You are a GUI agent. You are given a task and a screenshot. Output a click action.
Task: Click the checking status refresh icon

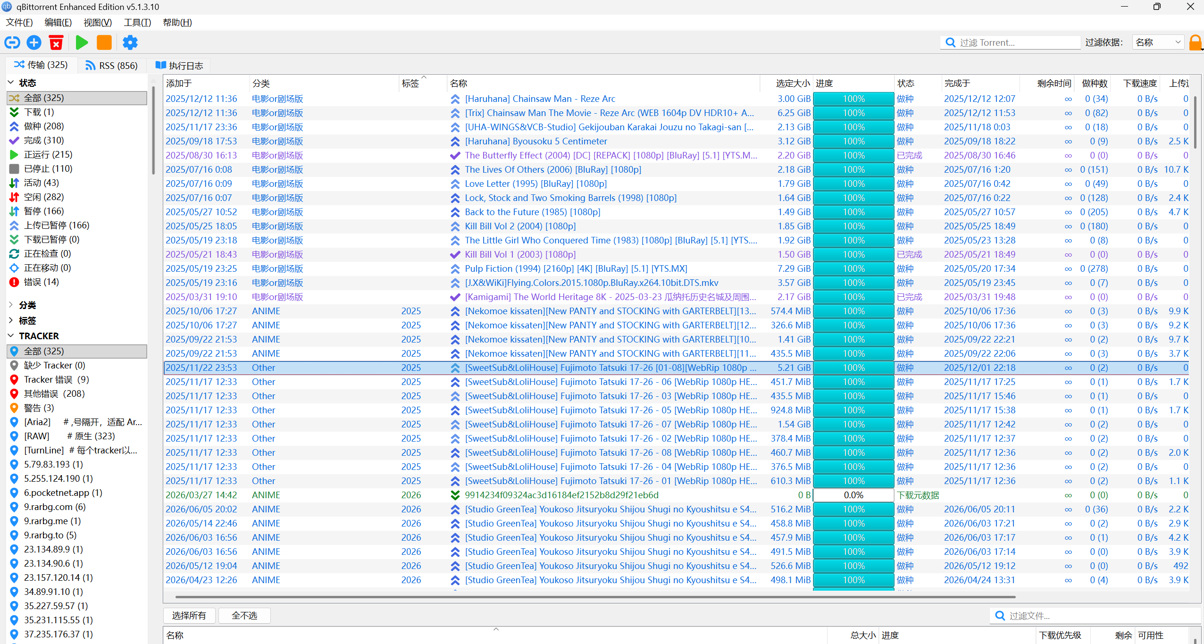[14, 254]
